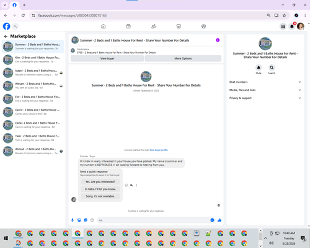Open a new browser tab with the plus
The width and height of the screenshot is (310, 248).
tap(24, 5)
